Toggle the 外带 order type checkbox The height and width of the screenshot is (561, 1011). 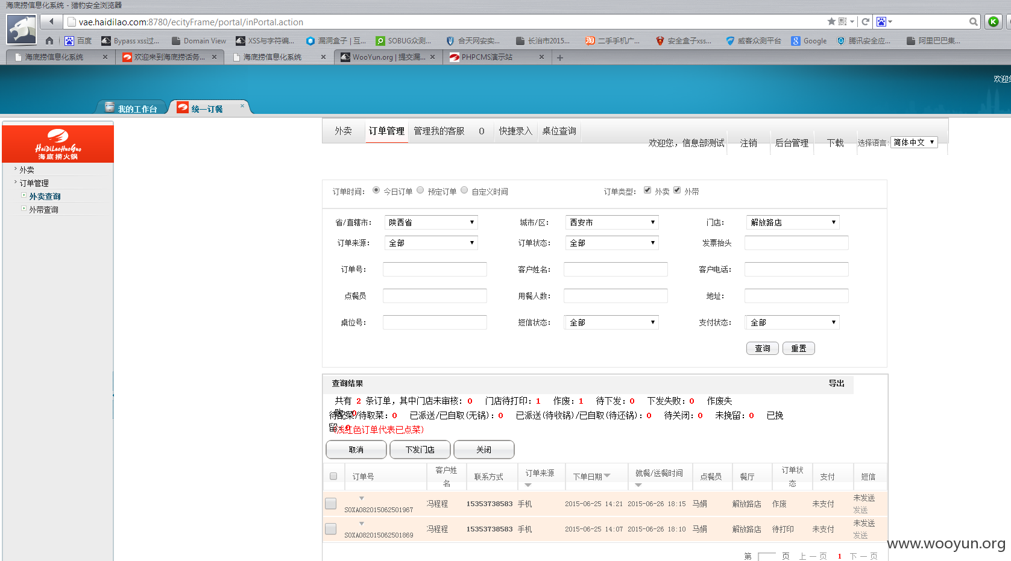(x=677, y=190)
